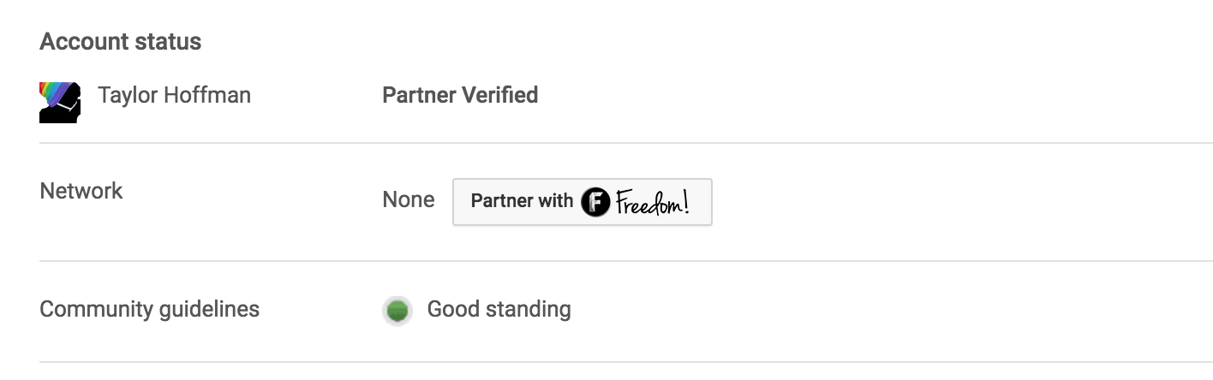Click the Community guidelines label
The height and width of the screenshot is (380, 1213).
tap(149, 309)
